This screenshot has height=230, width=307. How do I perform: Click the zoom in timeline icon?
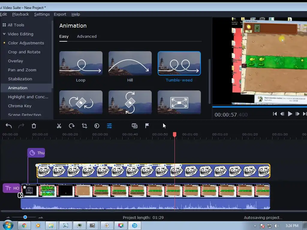point(41,217)
